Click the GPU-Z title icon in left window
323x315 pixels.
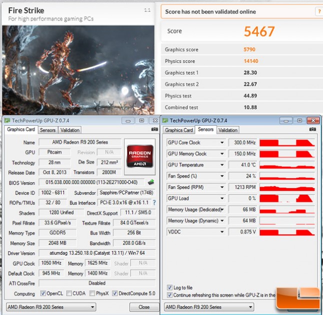tap(8, 120)
